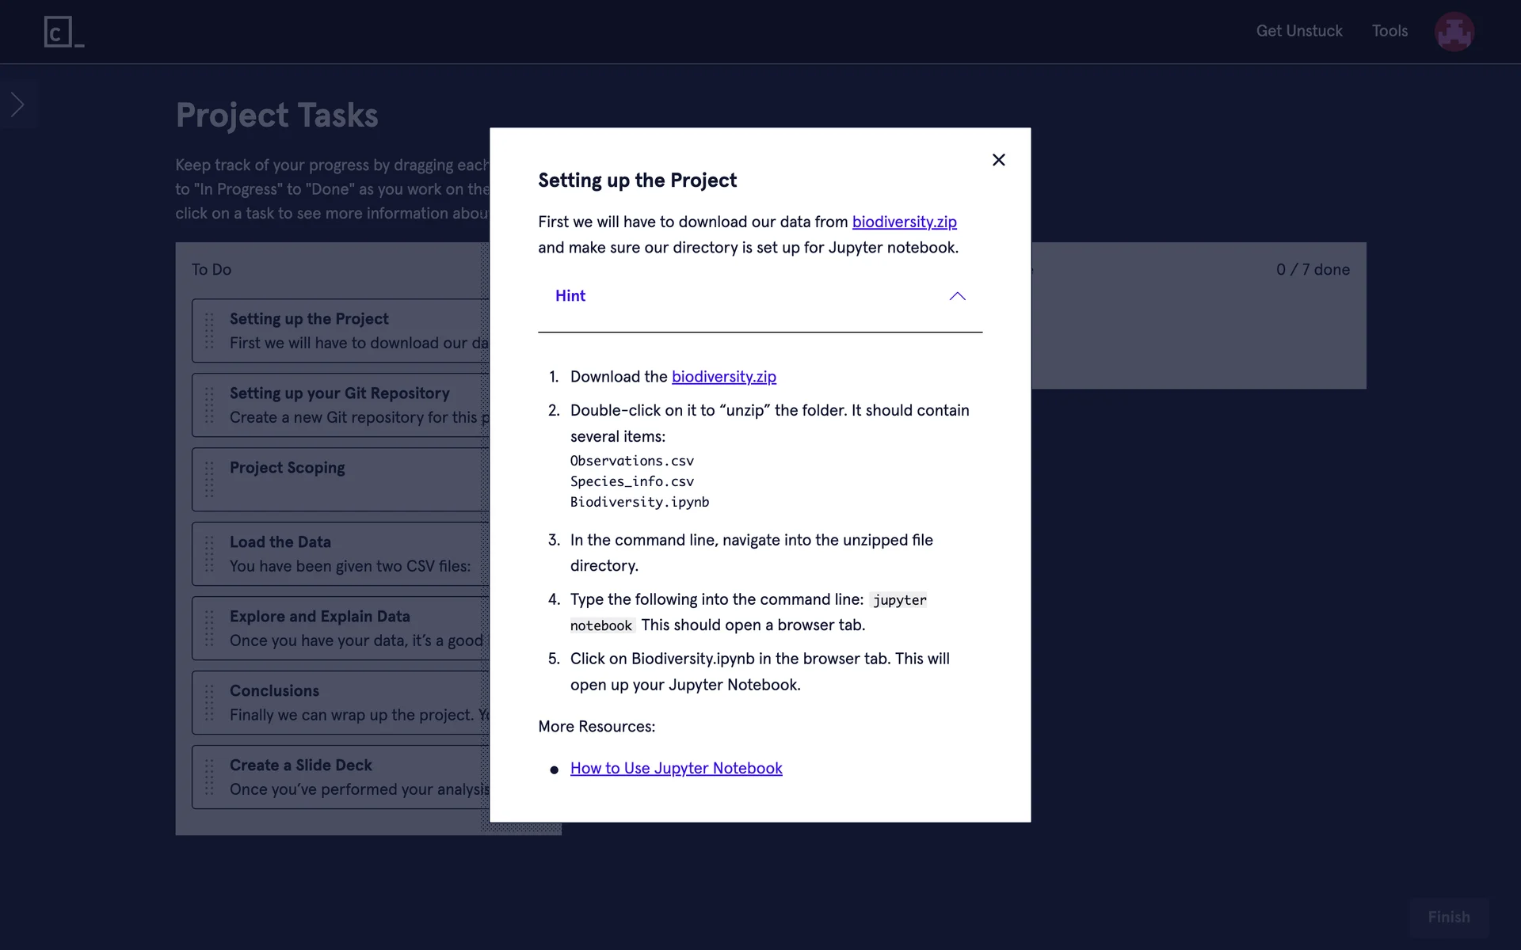Grab drag handle of Load the Data

point(209,553)
